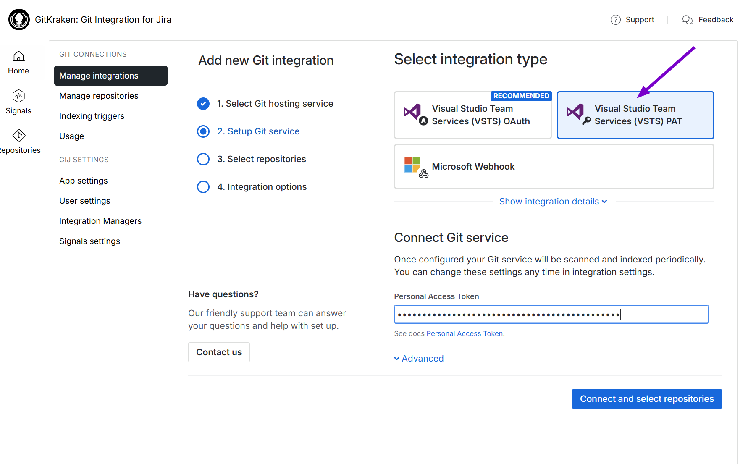
Task: Open the Signals sidebar icon
Action: (x=18, y=96)
